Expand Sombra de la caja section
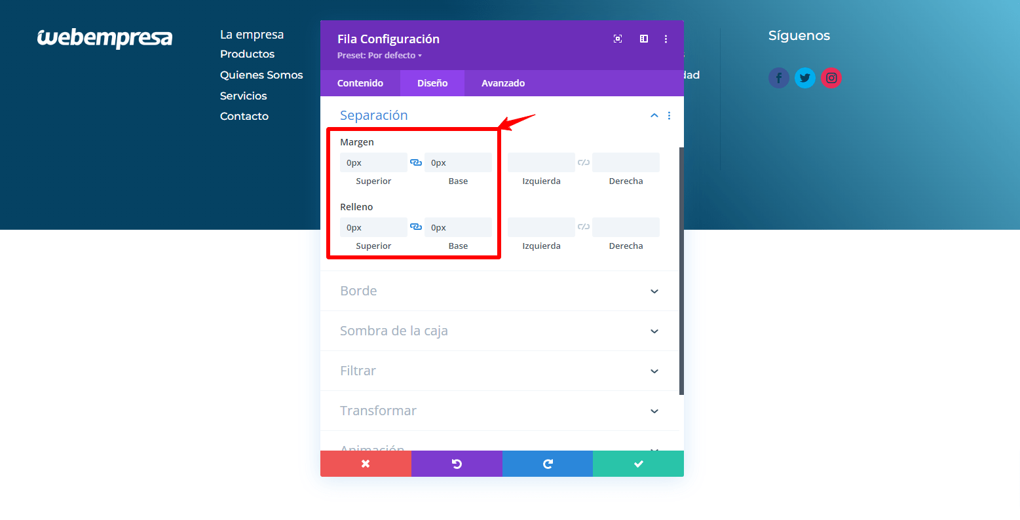 click(500, 331)
